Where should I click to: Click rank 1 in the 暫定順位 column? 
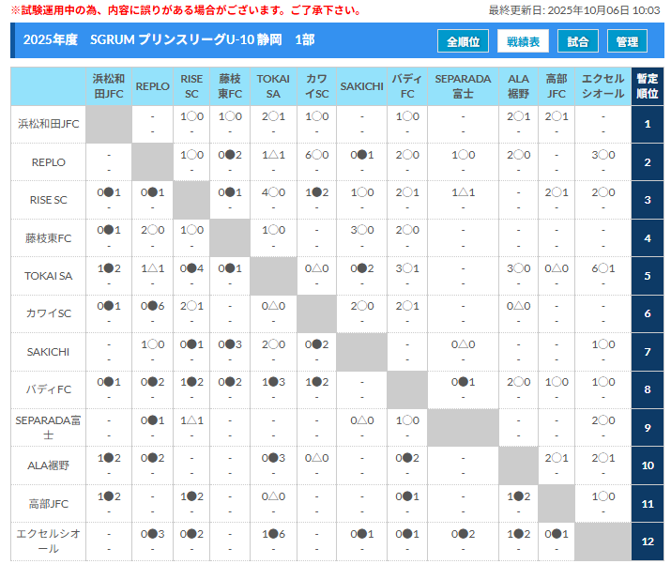(x=647, y=124)
